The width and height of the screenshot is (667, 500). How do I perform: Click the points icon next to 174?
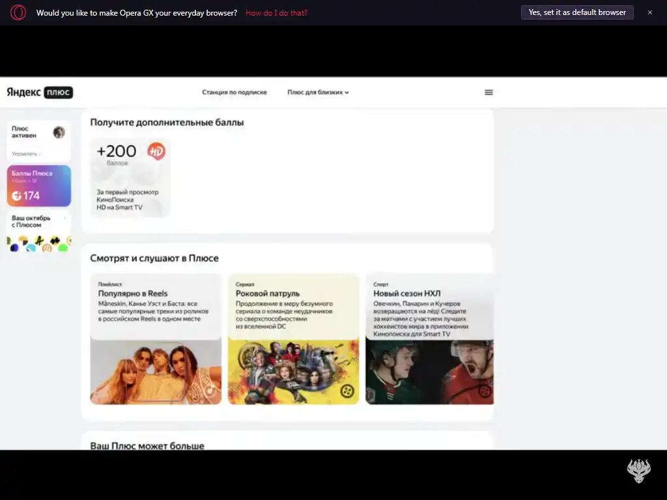(x=16, y=195)
